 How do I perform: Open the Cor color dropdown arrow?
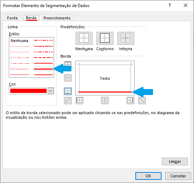click(51, 91)
